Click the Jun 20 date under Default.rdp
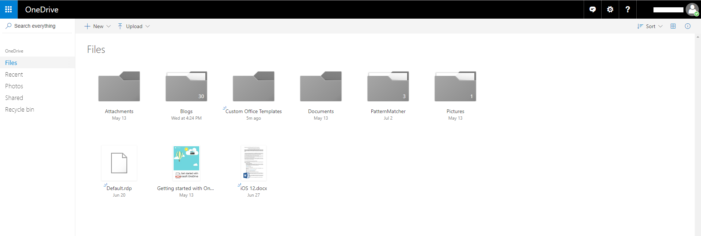 [x=119, y=195]
